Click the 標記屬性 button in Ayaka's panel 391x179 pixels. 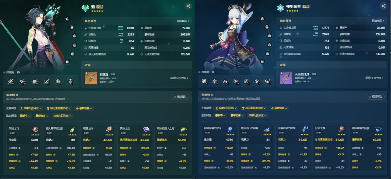coord(375,97)
